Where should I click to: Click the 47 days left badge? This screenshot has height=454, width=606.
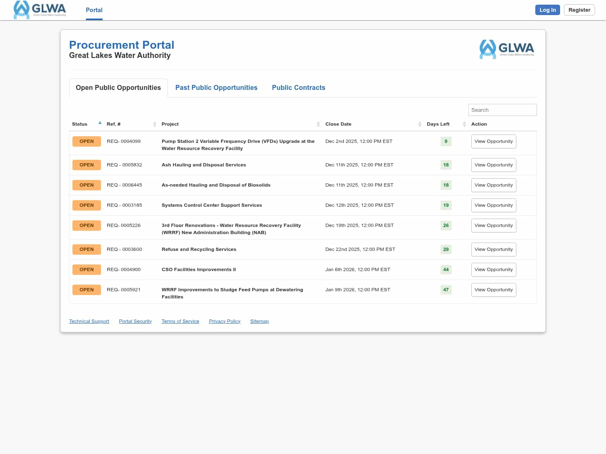446,290
